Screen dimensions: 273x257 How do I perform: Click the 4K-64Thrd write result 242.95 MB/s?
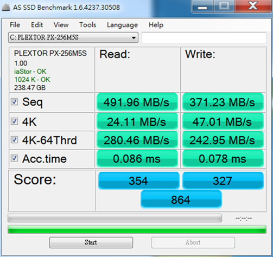(223, 140)
